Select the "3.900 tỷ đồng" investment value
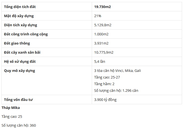Viewport: 184px width, 128px height. 105,100
